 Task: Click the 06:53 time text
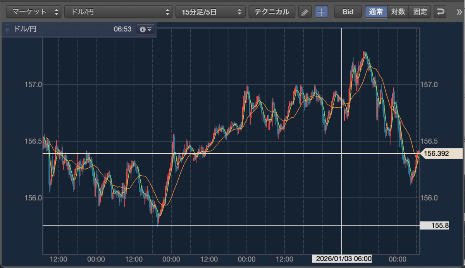(123, 29)
